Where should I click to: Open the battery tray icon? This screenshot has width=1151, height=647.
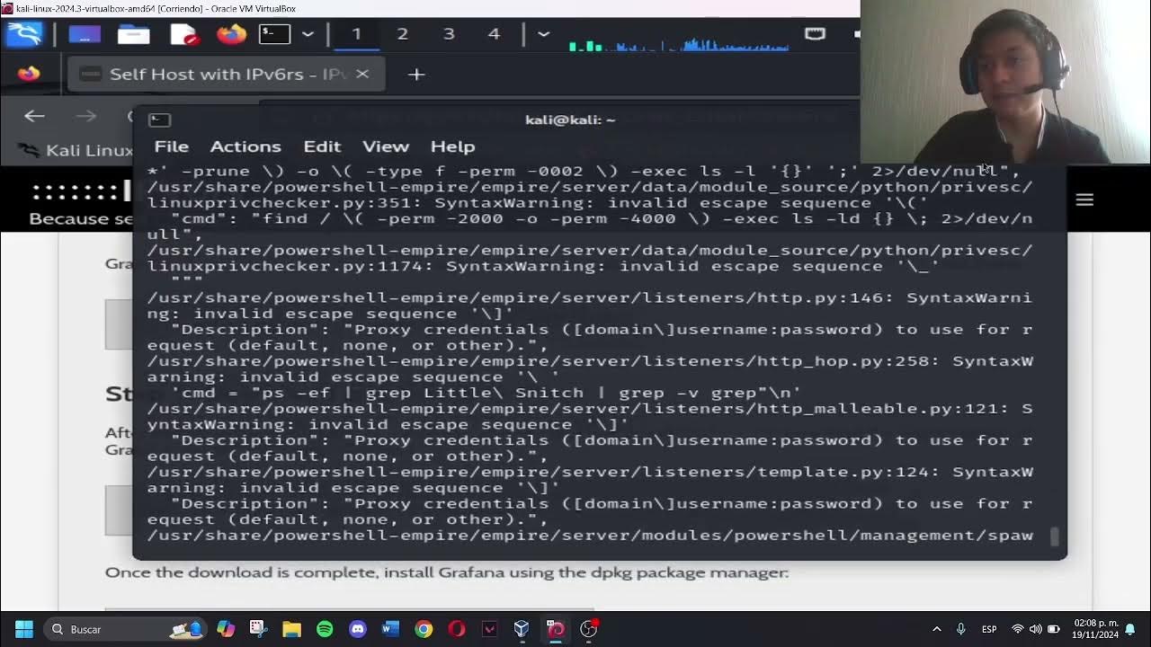tap(1053, 629)
